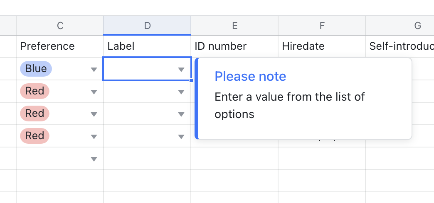
Task: Select column E header
Action: pyautogui.click(x=234, y=26)
